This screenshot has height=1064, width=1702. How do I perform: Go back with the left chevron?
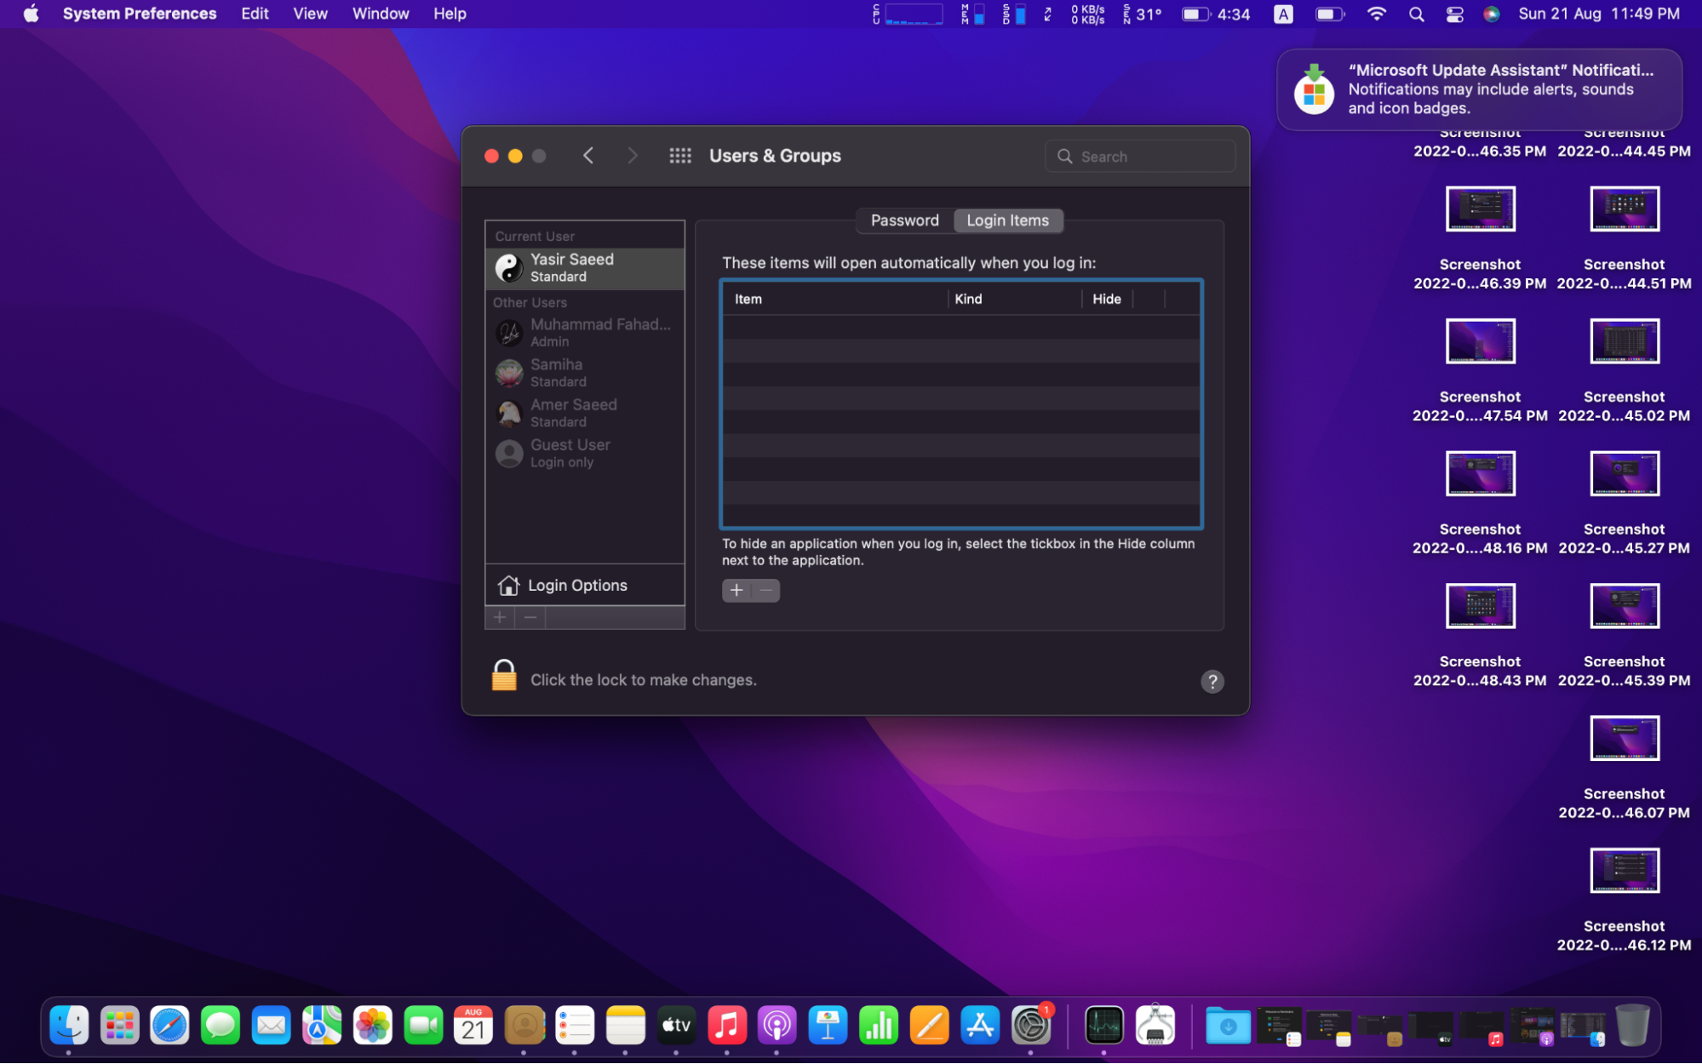(588, 156)
